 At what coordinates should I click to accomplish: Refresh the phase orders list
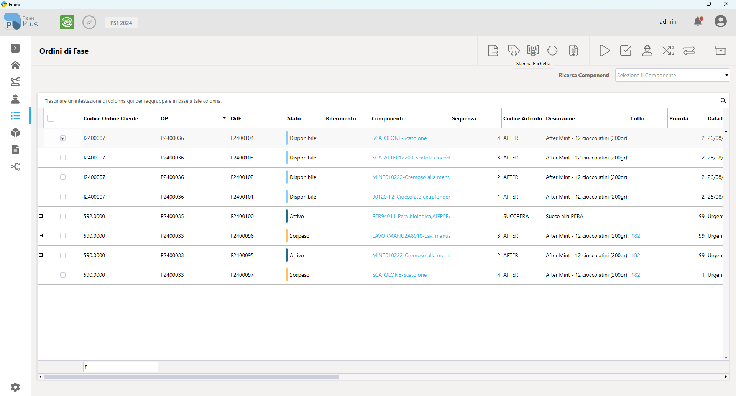click(552, 51)
